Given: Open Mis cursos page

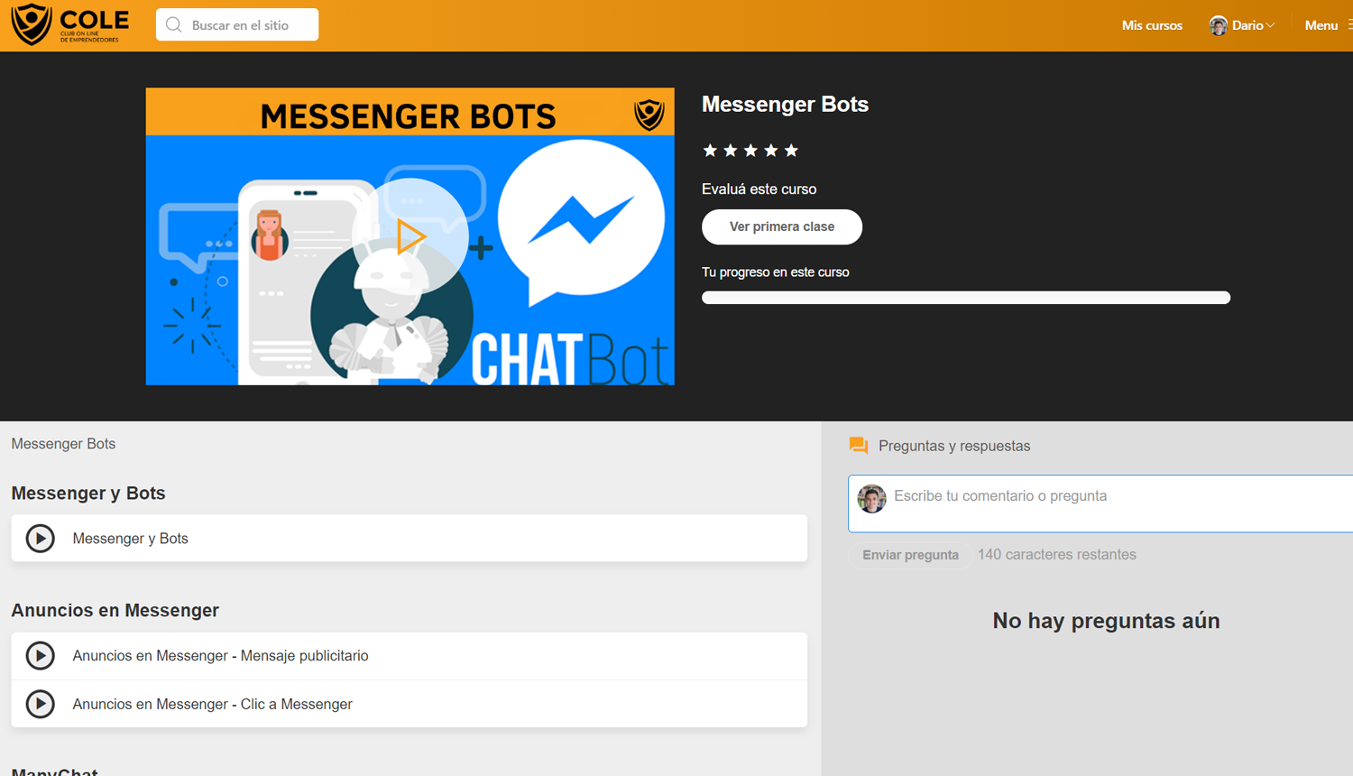Looking at the screenshot, I should tap(1152, 25).
